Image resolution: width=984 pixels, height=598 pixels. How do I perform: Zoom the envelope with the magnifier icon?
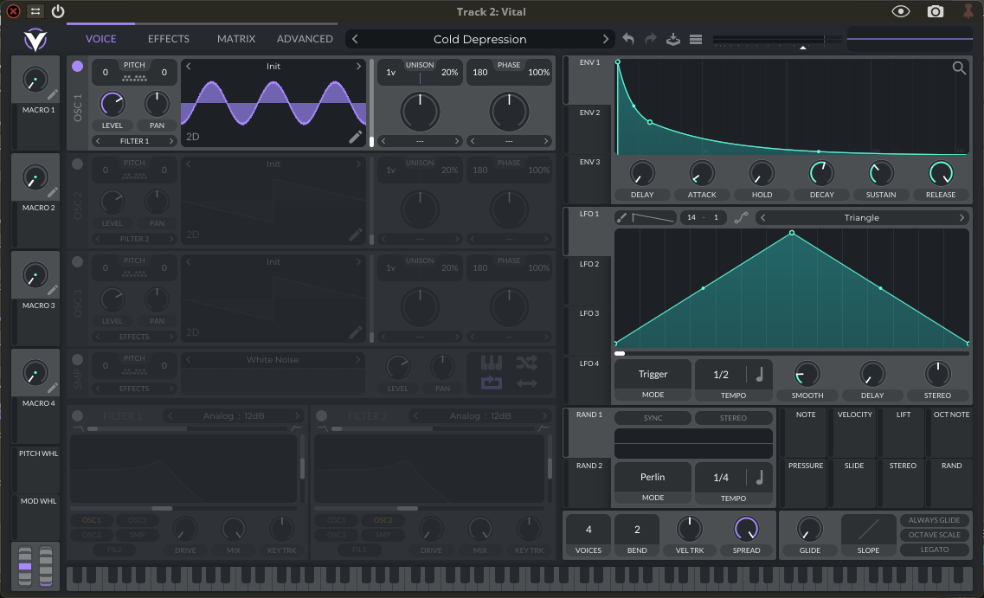tap(959, 68)
